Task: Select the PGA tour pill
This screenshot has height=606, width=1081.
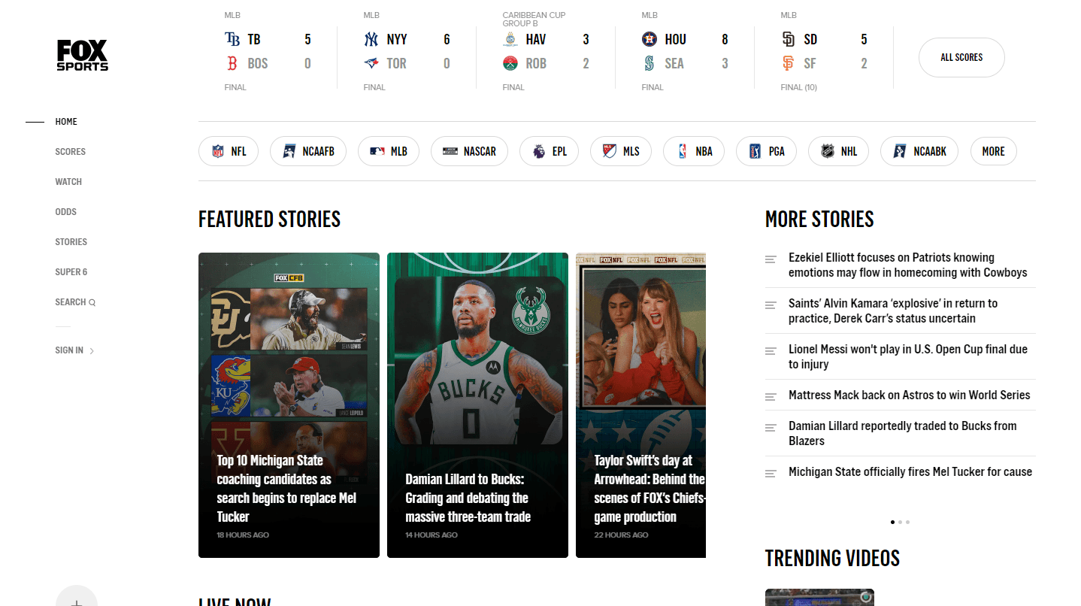Action: coord(766,151)
